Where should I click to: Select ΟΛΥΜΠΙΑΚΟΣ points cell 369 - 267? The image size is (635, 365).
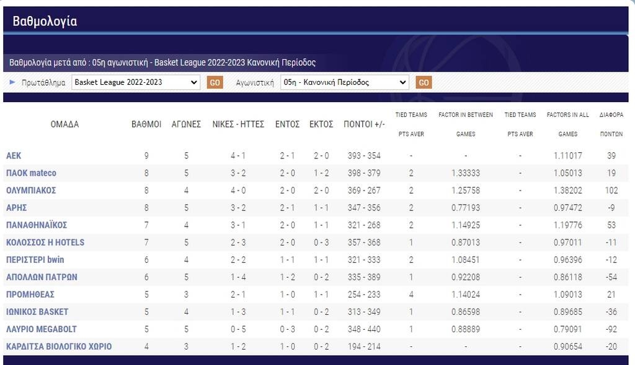364,191
